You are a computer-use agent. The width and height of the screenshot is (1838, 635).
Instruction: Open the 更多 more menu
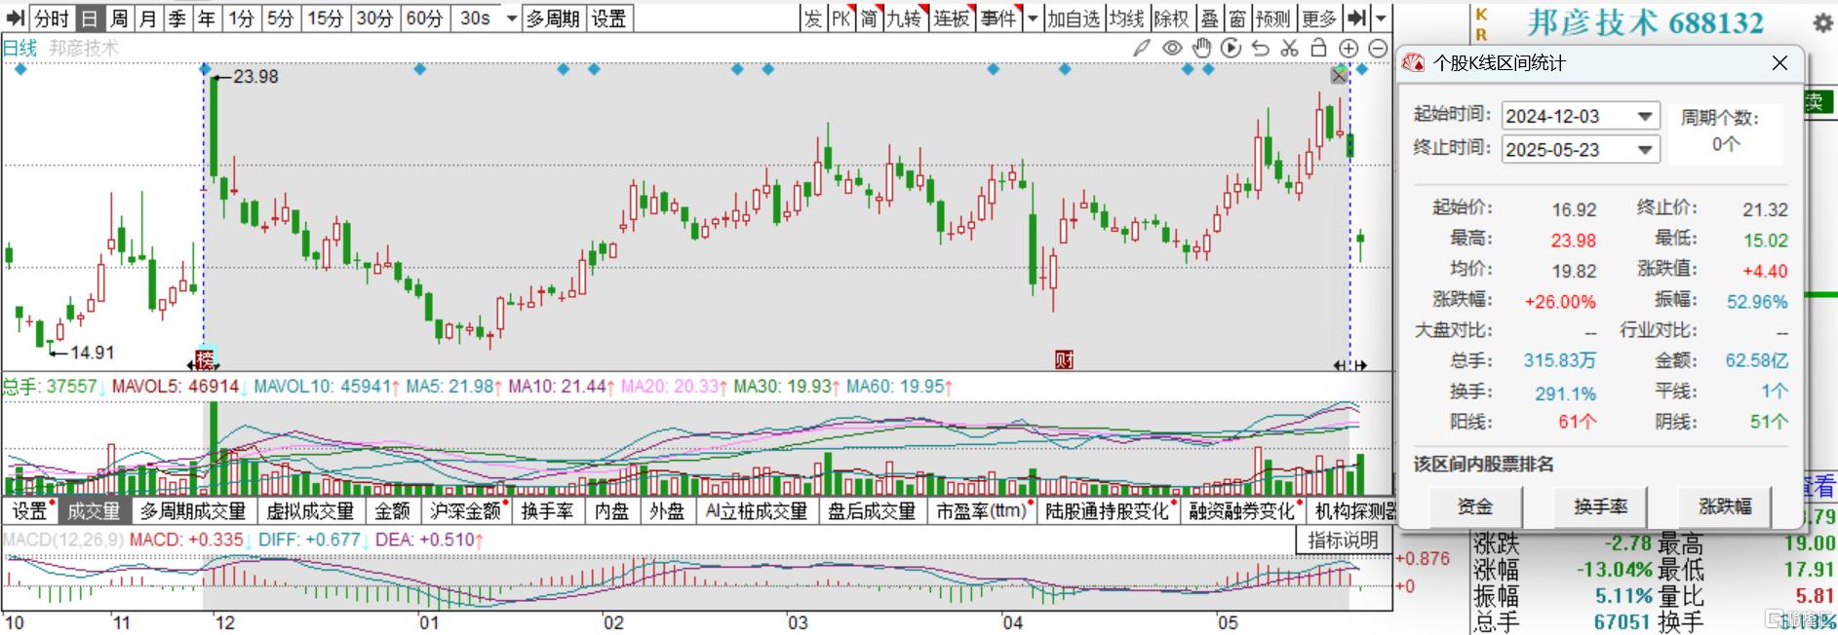1318,19
